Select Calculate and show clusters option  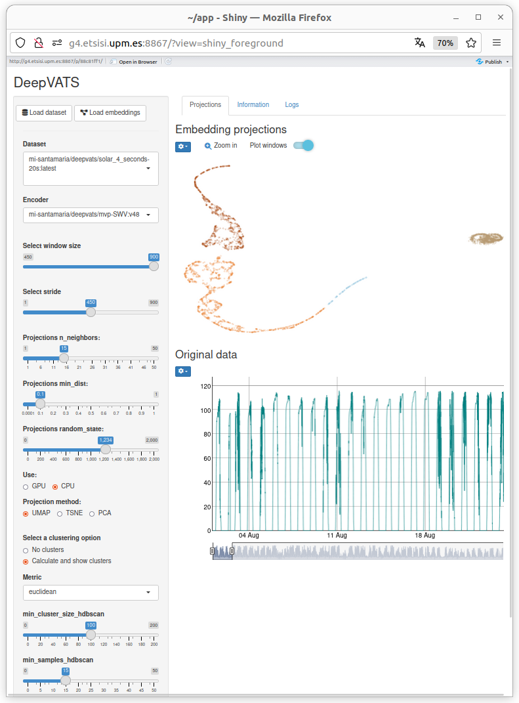[26, 562]
